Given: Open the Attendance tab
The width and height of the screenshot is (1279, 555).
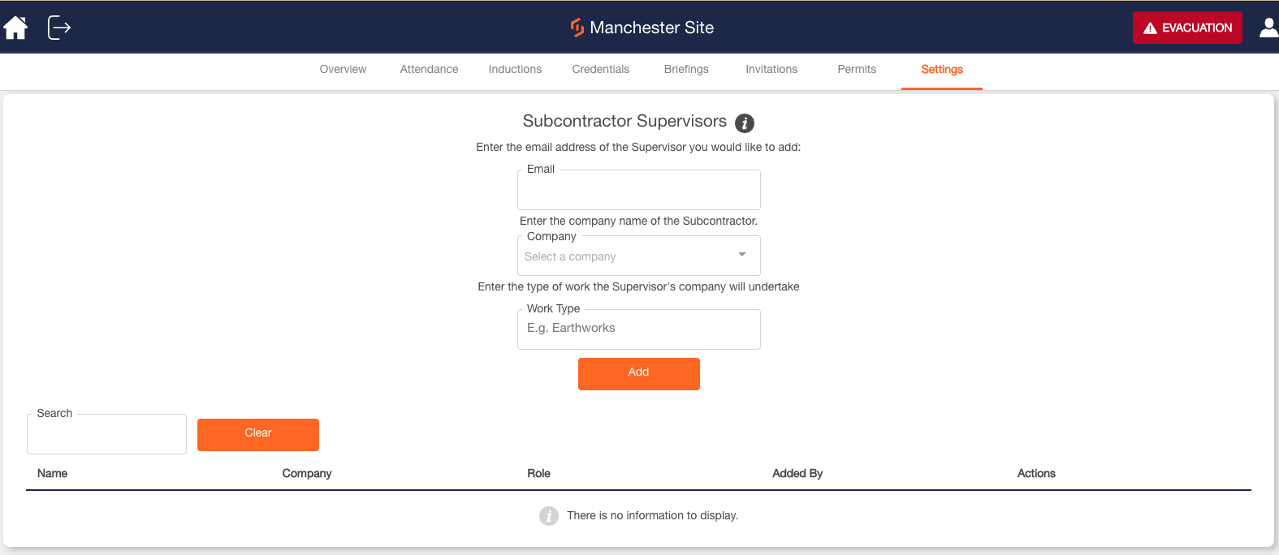Looking at the screenshot, I should click(429, 69).
